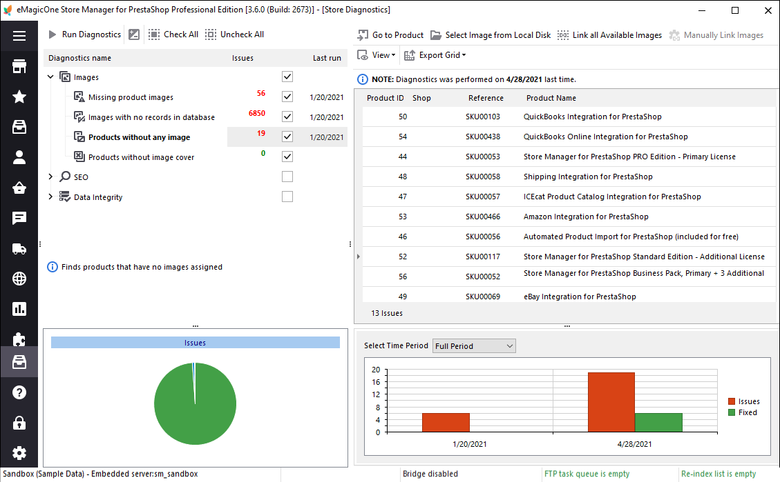Click the Go to Product icon

point(363,34)
